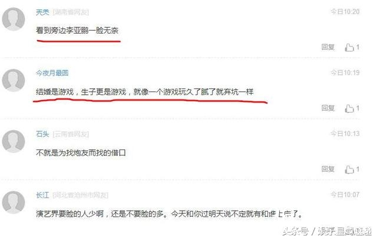Click the 今日10:07 timestamp

click(345, 195)
